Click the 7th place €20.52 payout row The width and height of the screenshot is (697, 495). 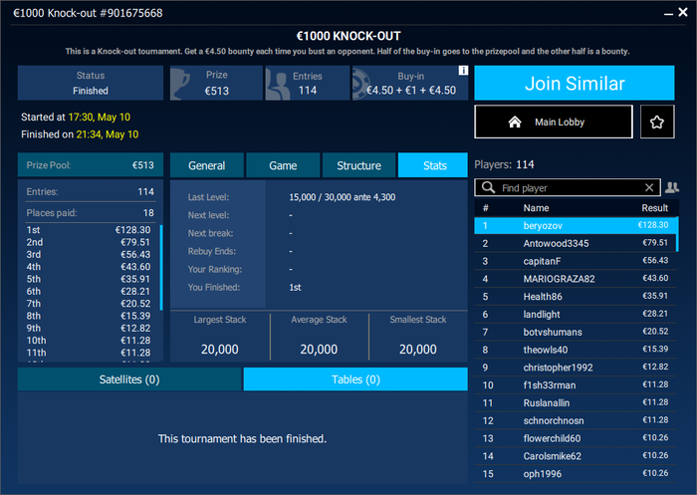click(89, 304)
